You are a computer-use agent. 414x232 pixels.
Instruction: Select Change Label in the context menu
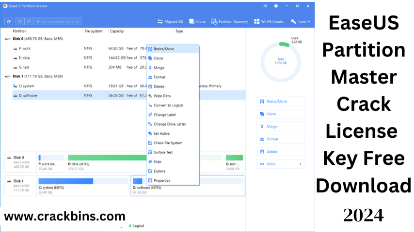click(x=173, y=115)
